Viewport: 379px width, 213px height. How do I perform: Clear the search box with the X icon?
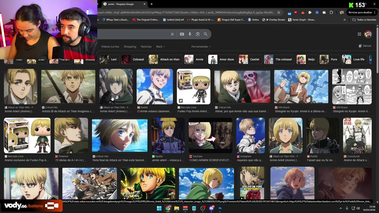[172, 34]
